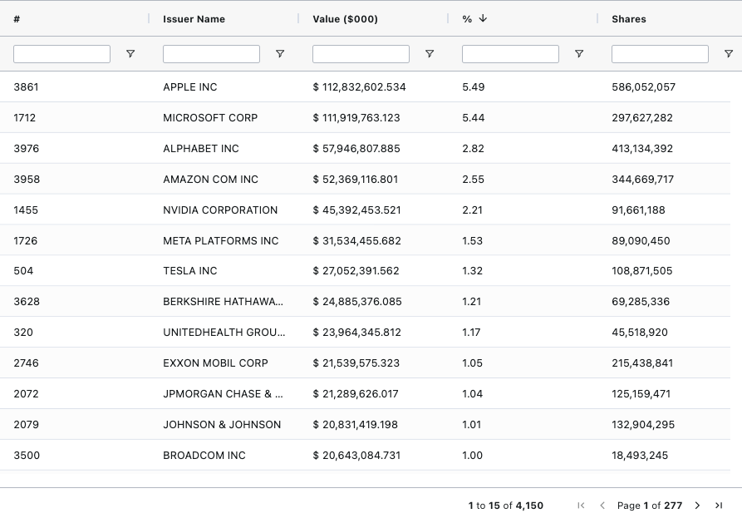Select the NVIDIA CORPORATION cell
Image resolution: width=742 pixels, height=523 pixels.
click(x=220, y=210)
